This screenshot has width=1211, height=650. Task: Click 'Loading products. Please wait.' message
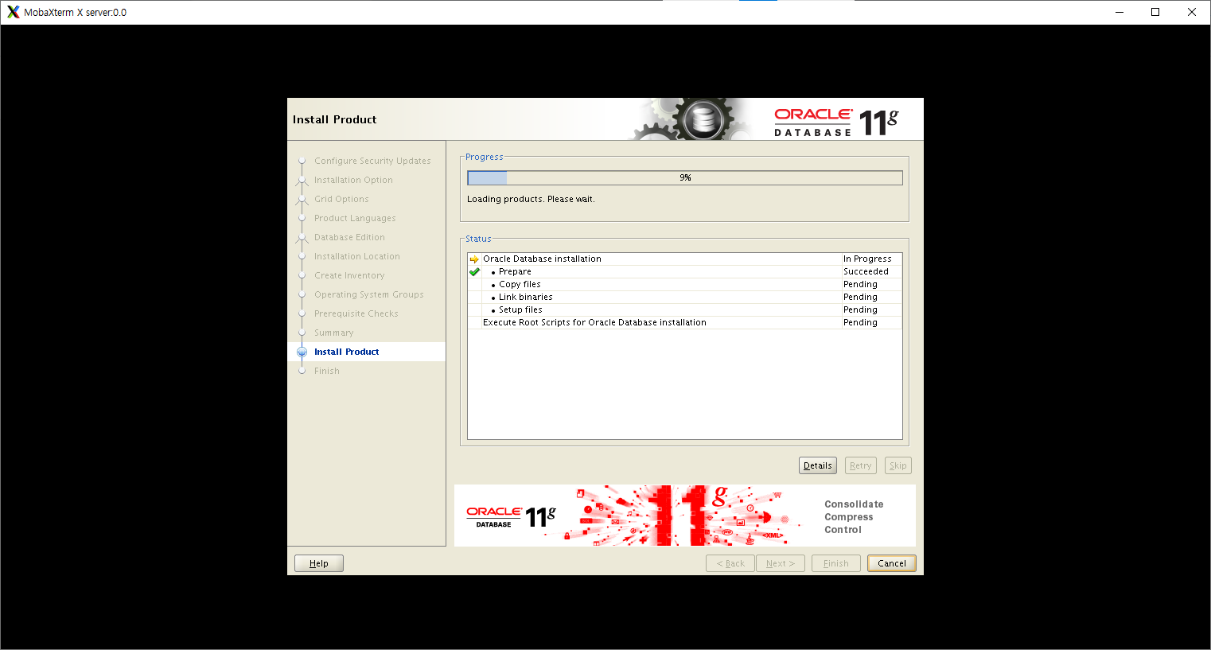click(x=531, y=199)
